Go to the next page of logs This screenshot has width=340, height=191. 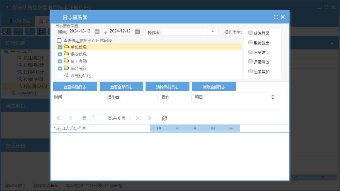pos(137,118)
